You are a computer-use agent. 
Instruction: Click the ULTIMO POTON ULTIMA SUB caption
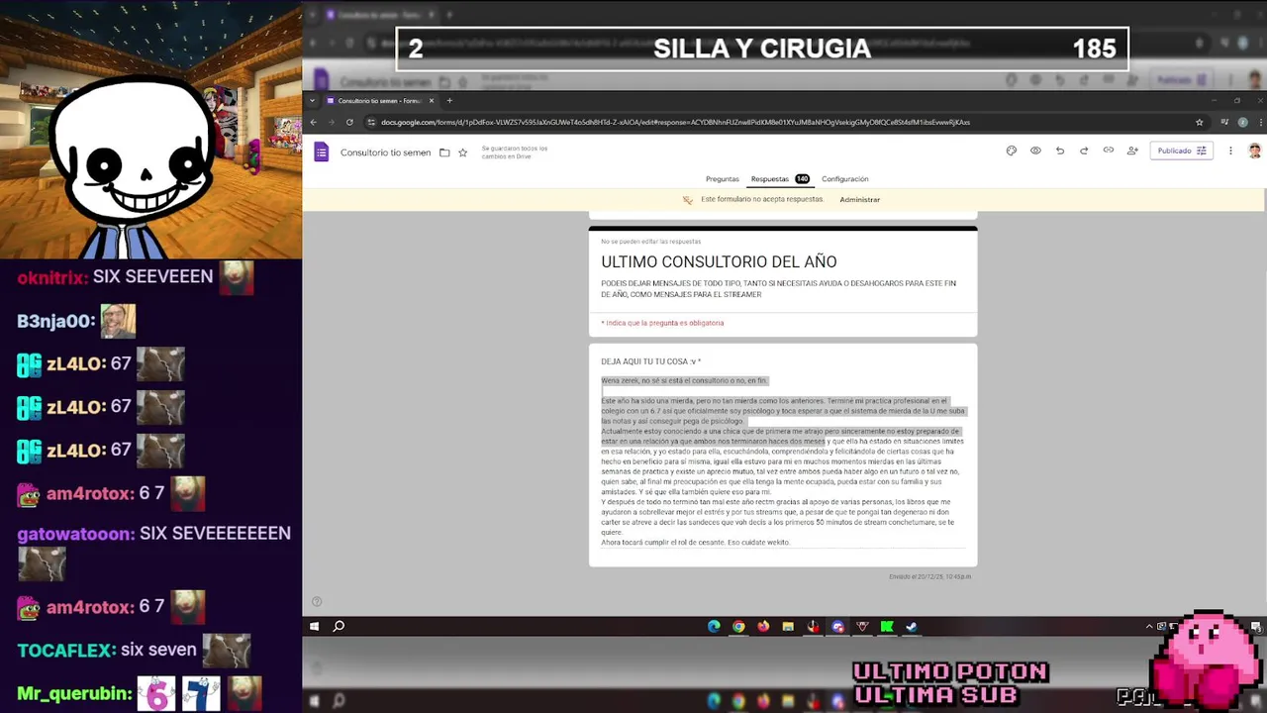tap(950, 683)
